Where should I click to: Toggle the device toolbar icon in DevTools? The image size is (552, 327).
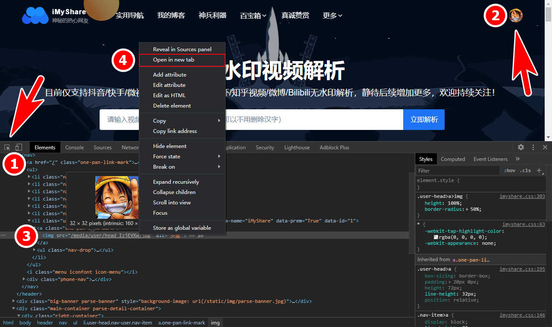[x=19, y=147]
